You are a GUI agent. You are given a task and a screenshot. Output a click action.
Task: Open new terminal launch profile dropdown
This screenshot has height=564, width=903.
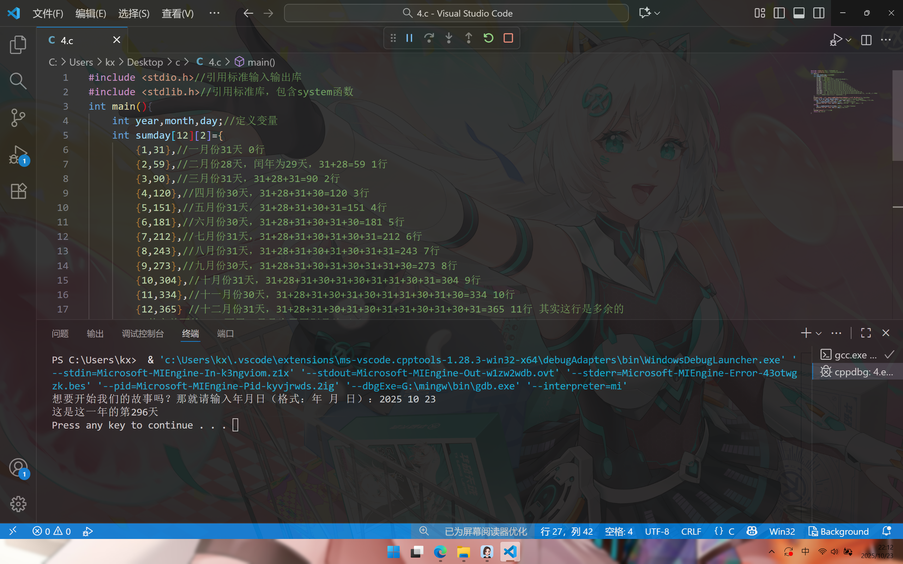coord(819,333)
